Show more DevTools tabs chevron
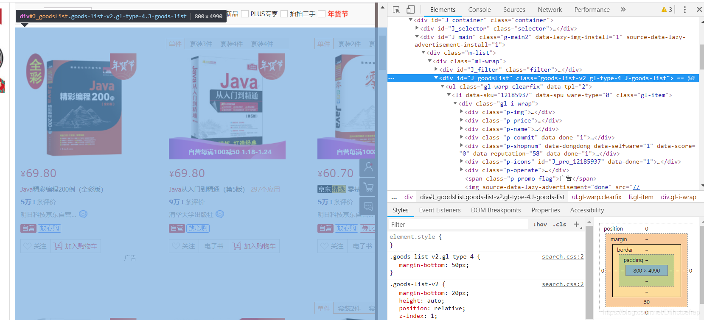The image size is (704, 320). click(x=623, y=9)
